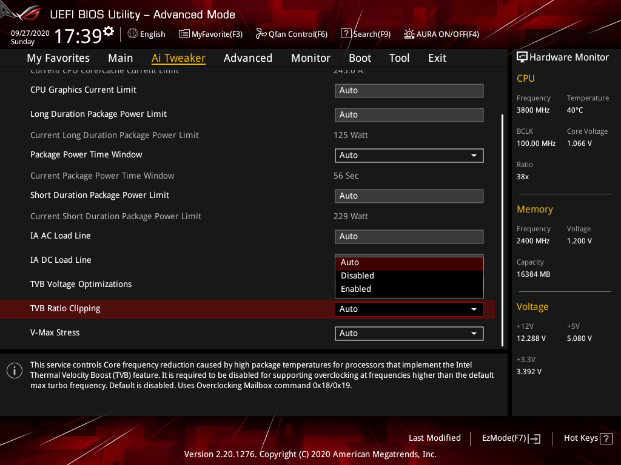Click the EzMode exit arrow icon

coord(535,438)
